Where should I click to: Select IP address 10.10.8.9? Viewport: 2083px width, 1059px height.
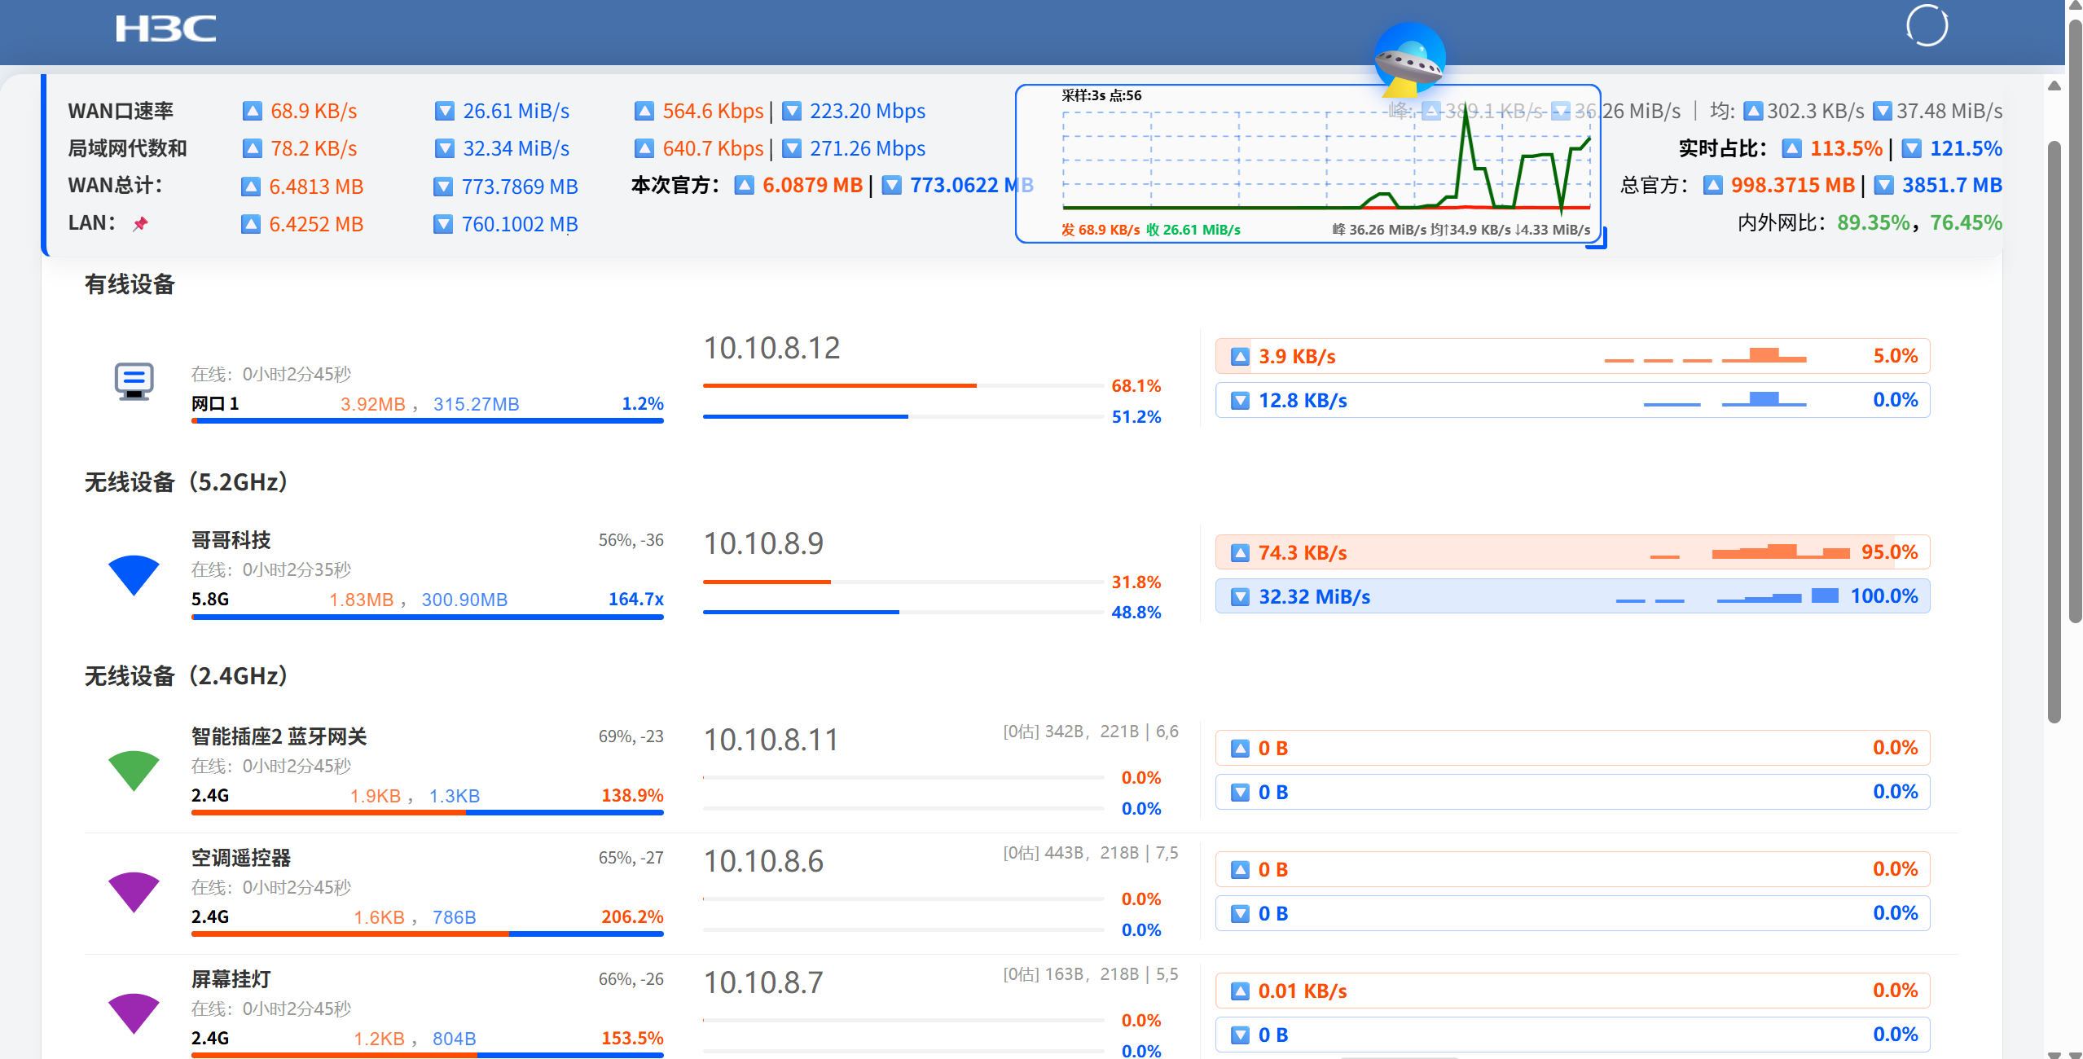(763, 543)
